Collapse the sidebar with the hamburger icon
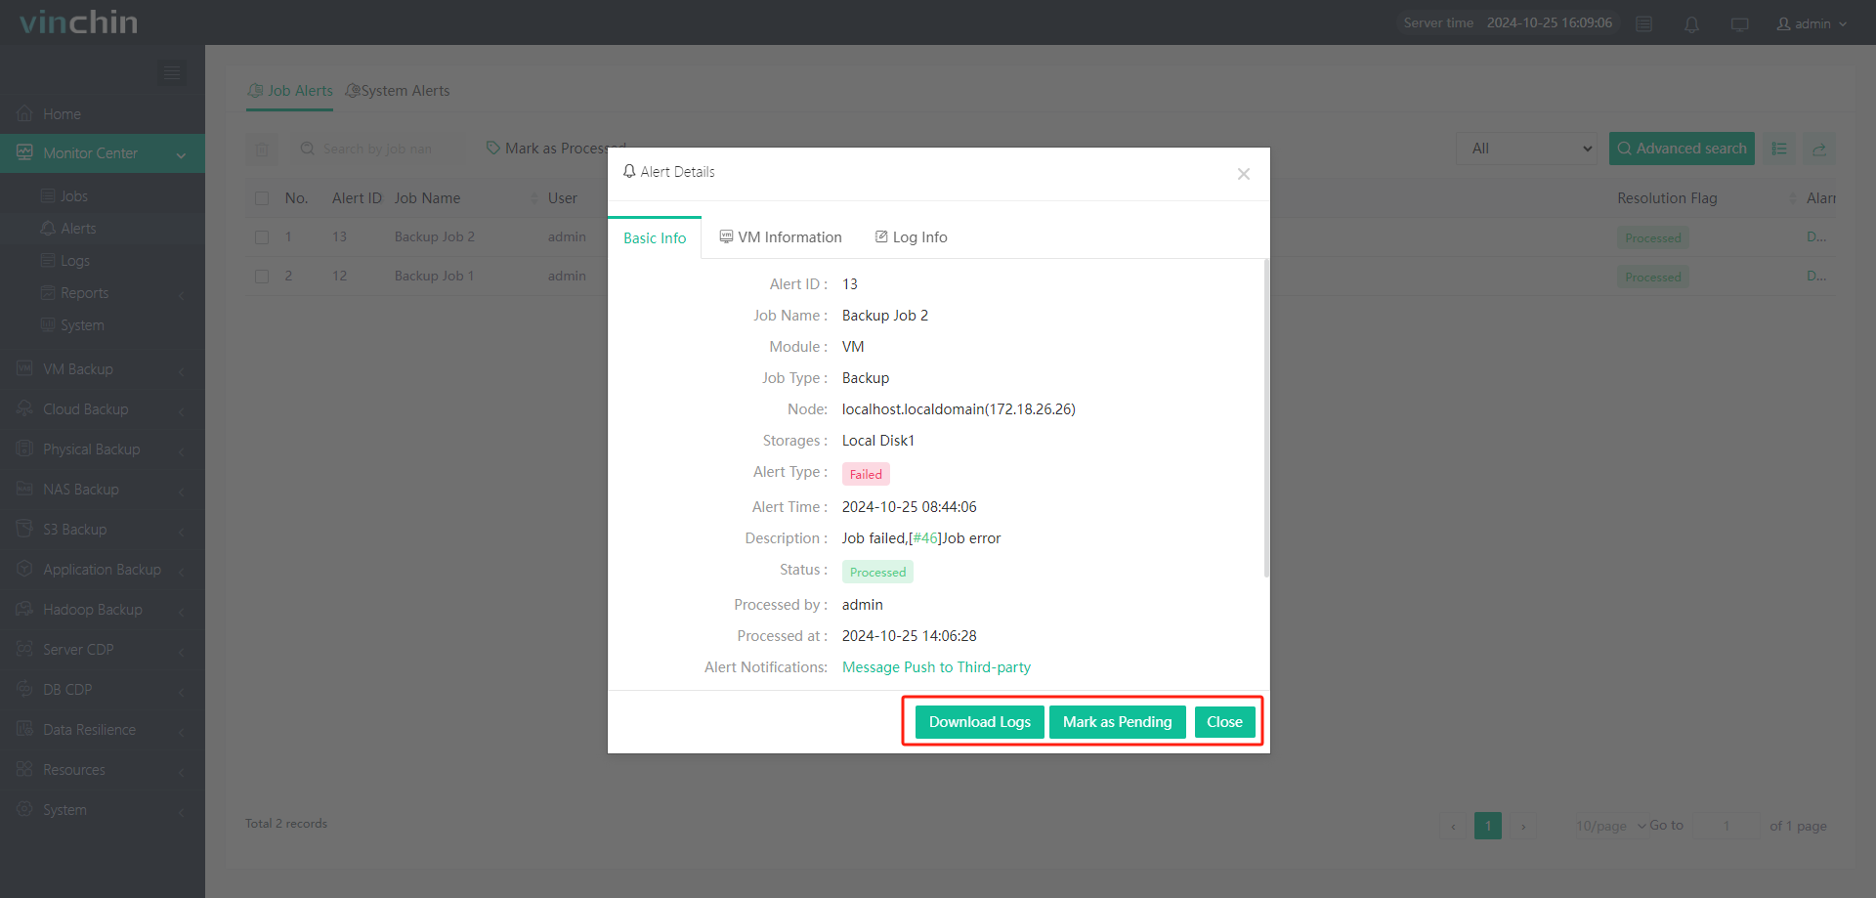 click(172, 72)
